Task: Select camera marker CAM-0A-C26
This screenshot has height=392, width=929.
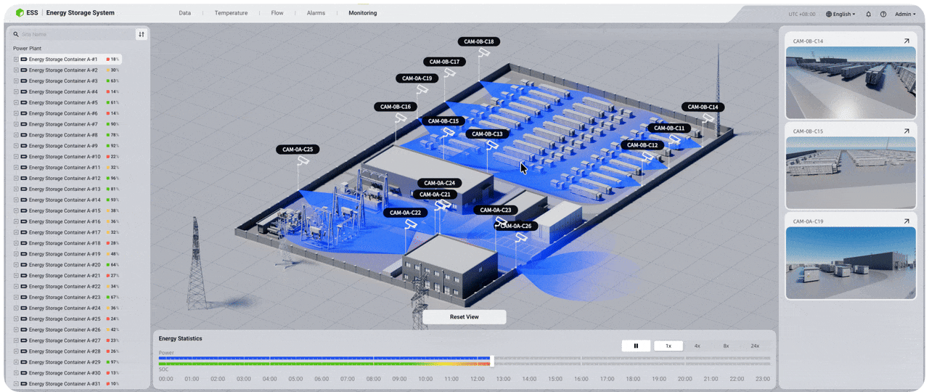Action: [516, 226]
